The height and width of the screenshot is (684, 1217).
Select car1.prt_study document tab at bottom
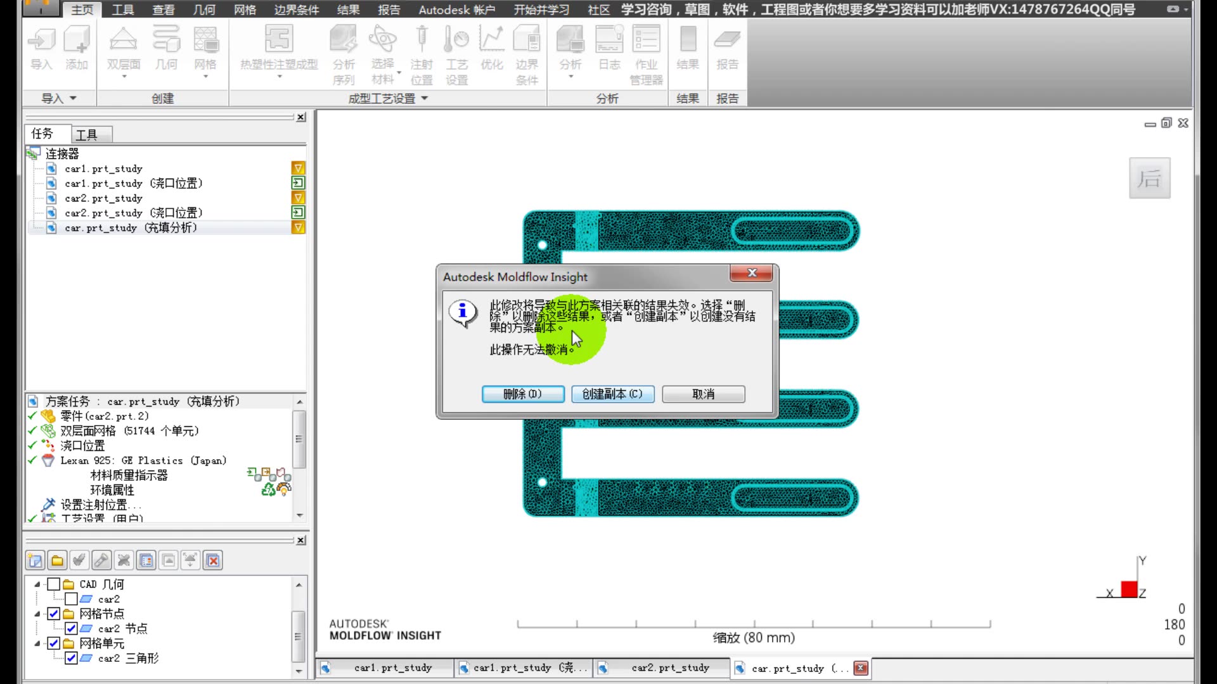pyautogui.click(x=392, y=668)
